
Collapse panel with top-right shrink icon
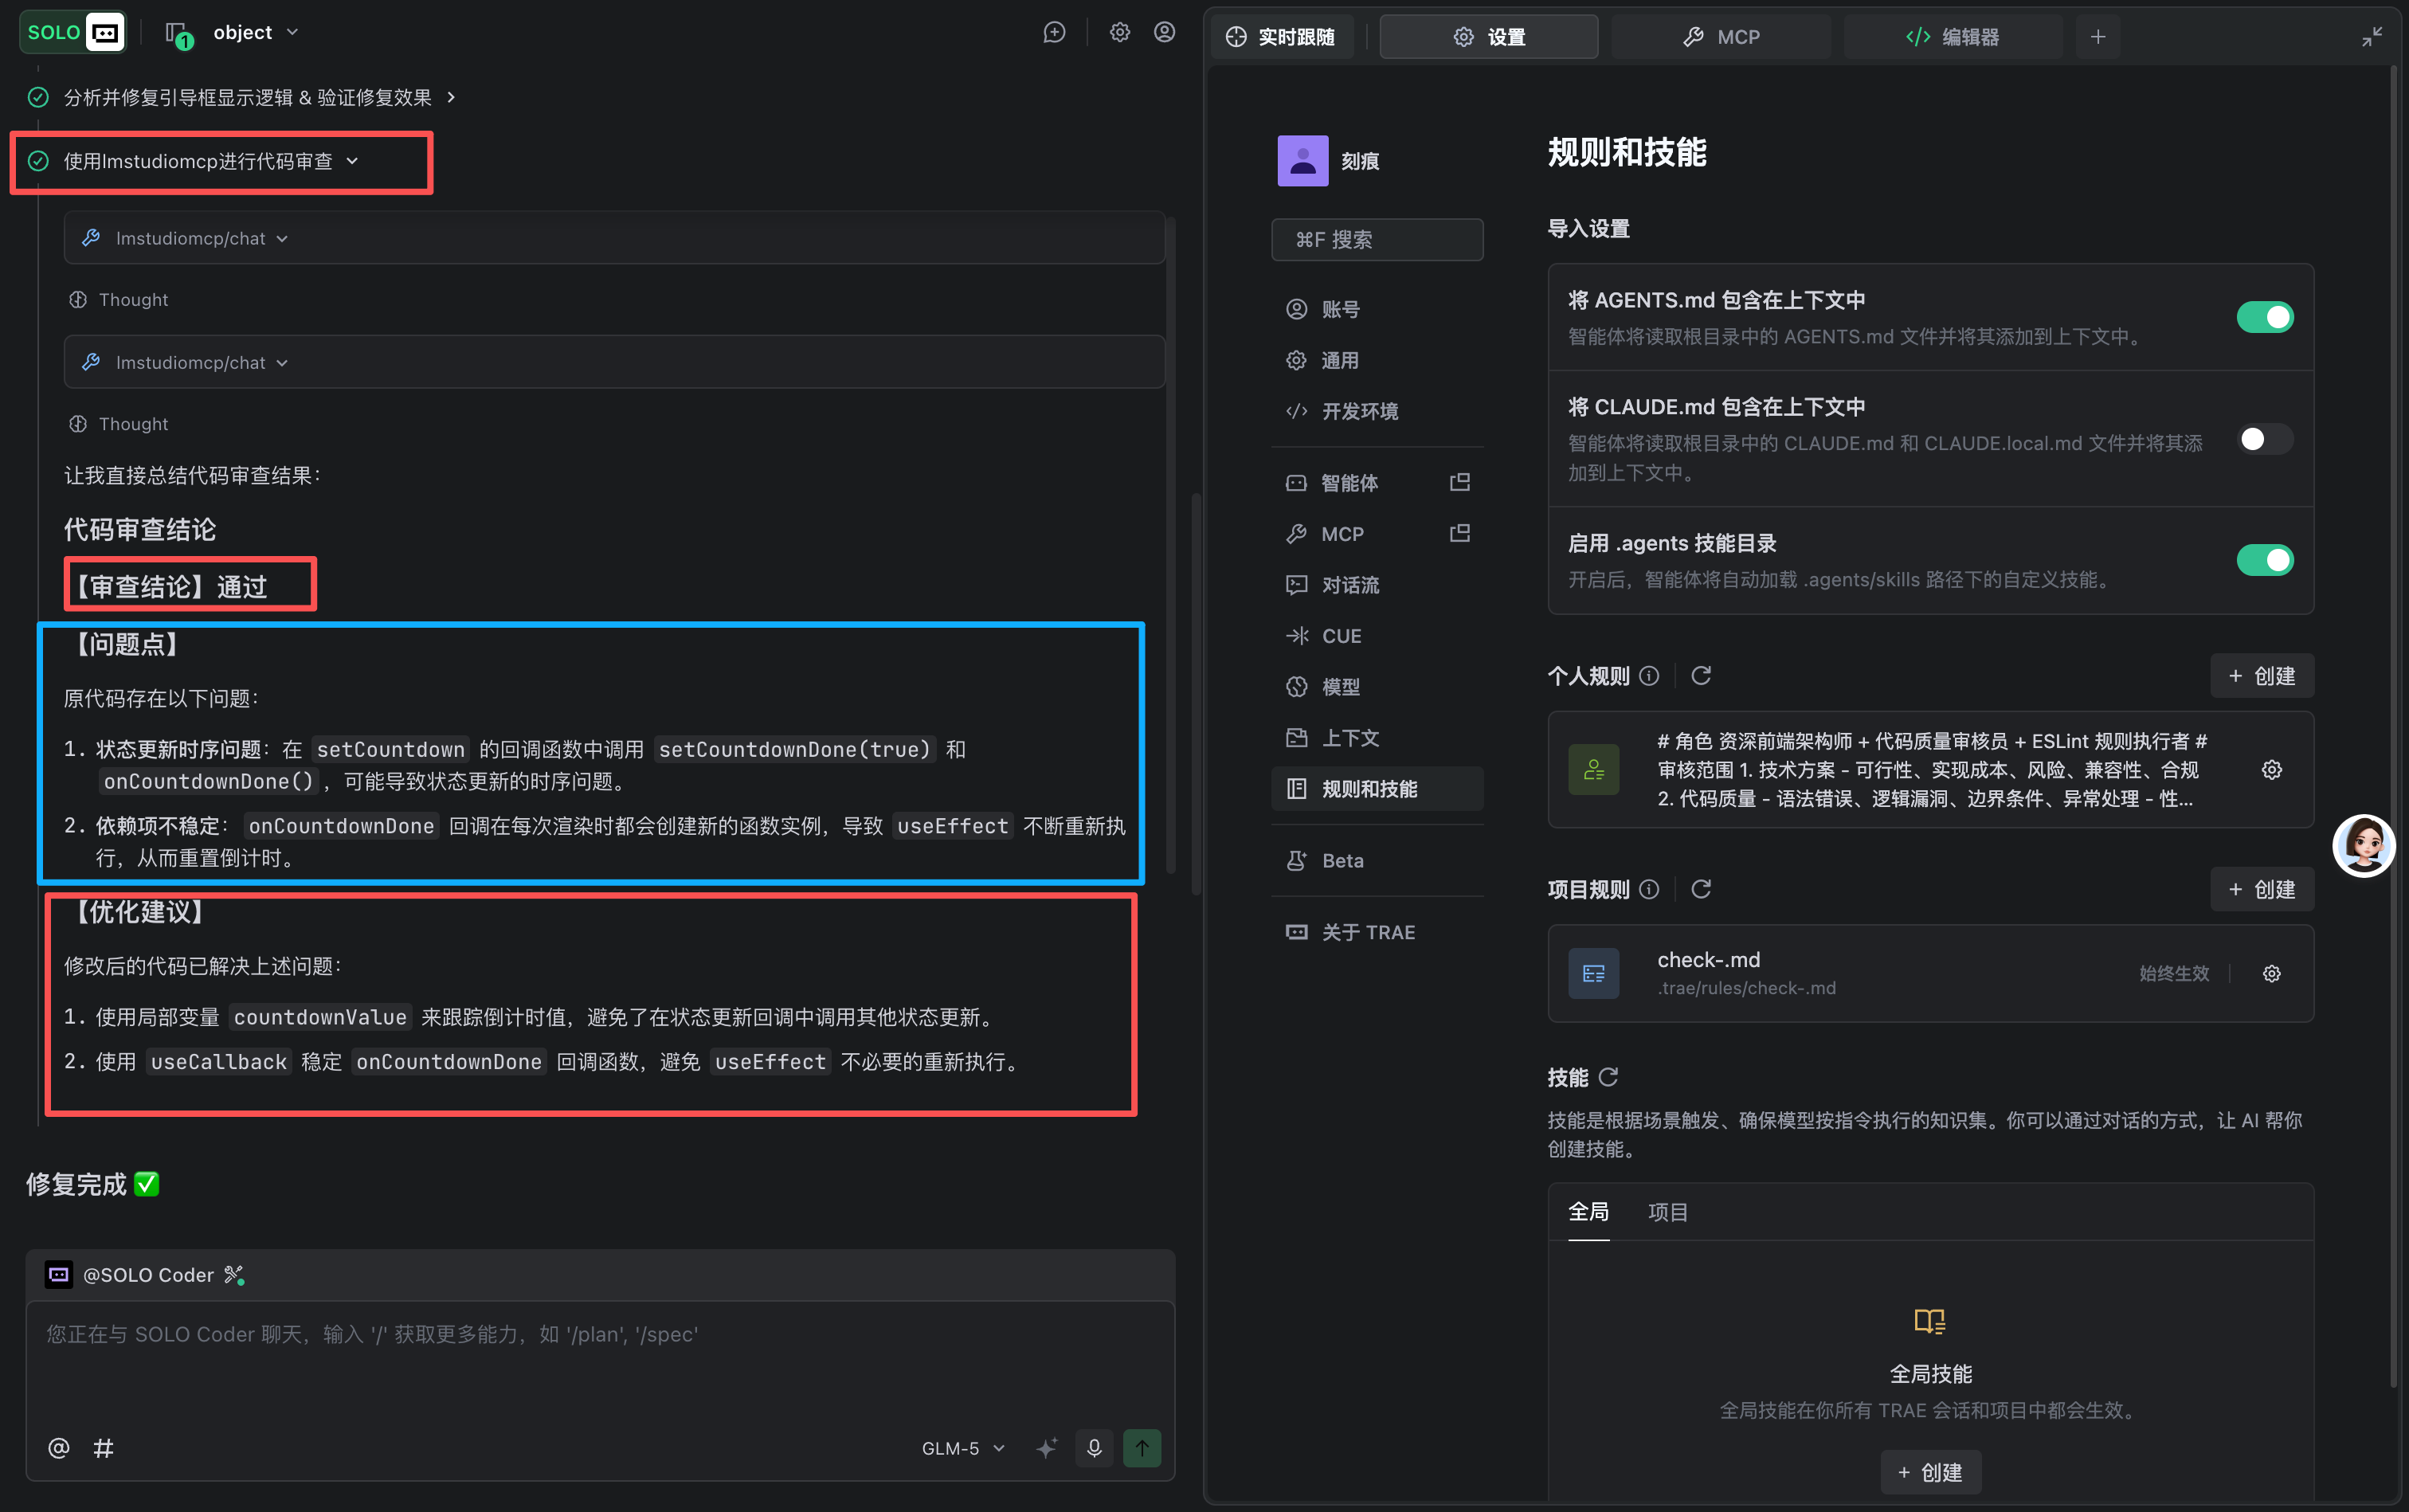point(2371,37)
